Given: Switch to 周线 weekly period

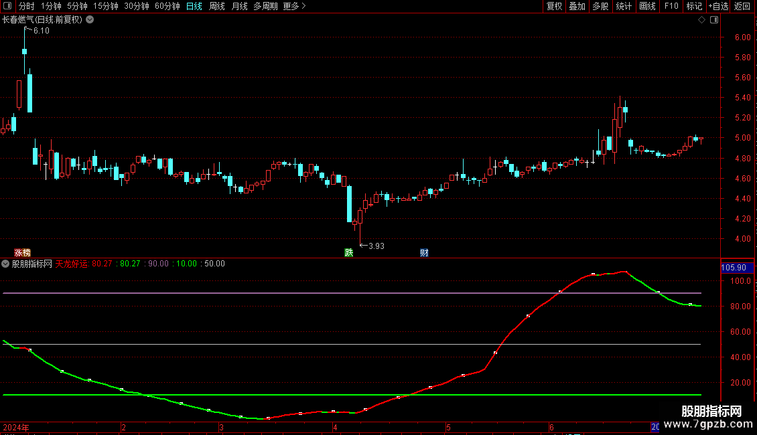Looking at the screenshot, I should [x=217, y=6].
